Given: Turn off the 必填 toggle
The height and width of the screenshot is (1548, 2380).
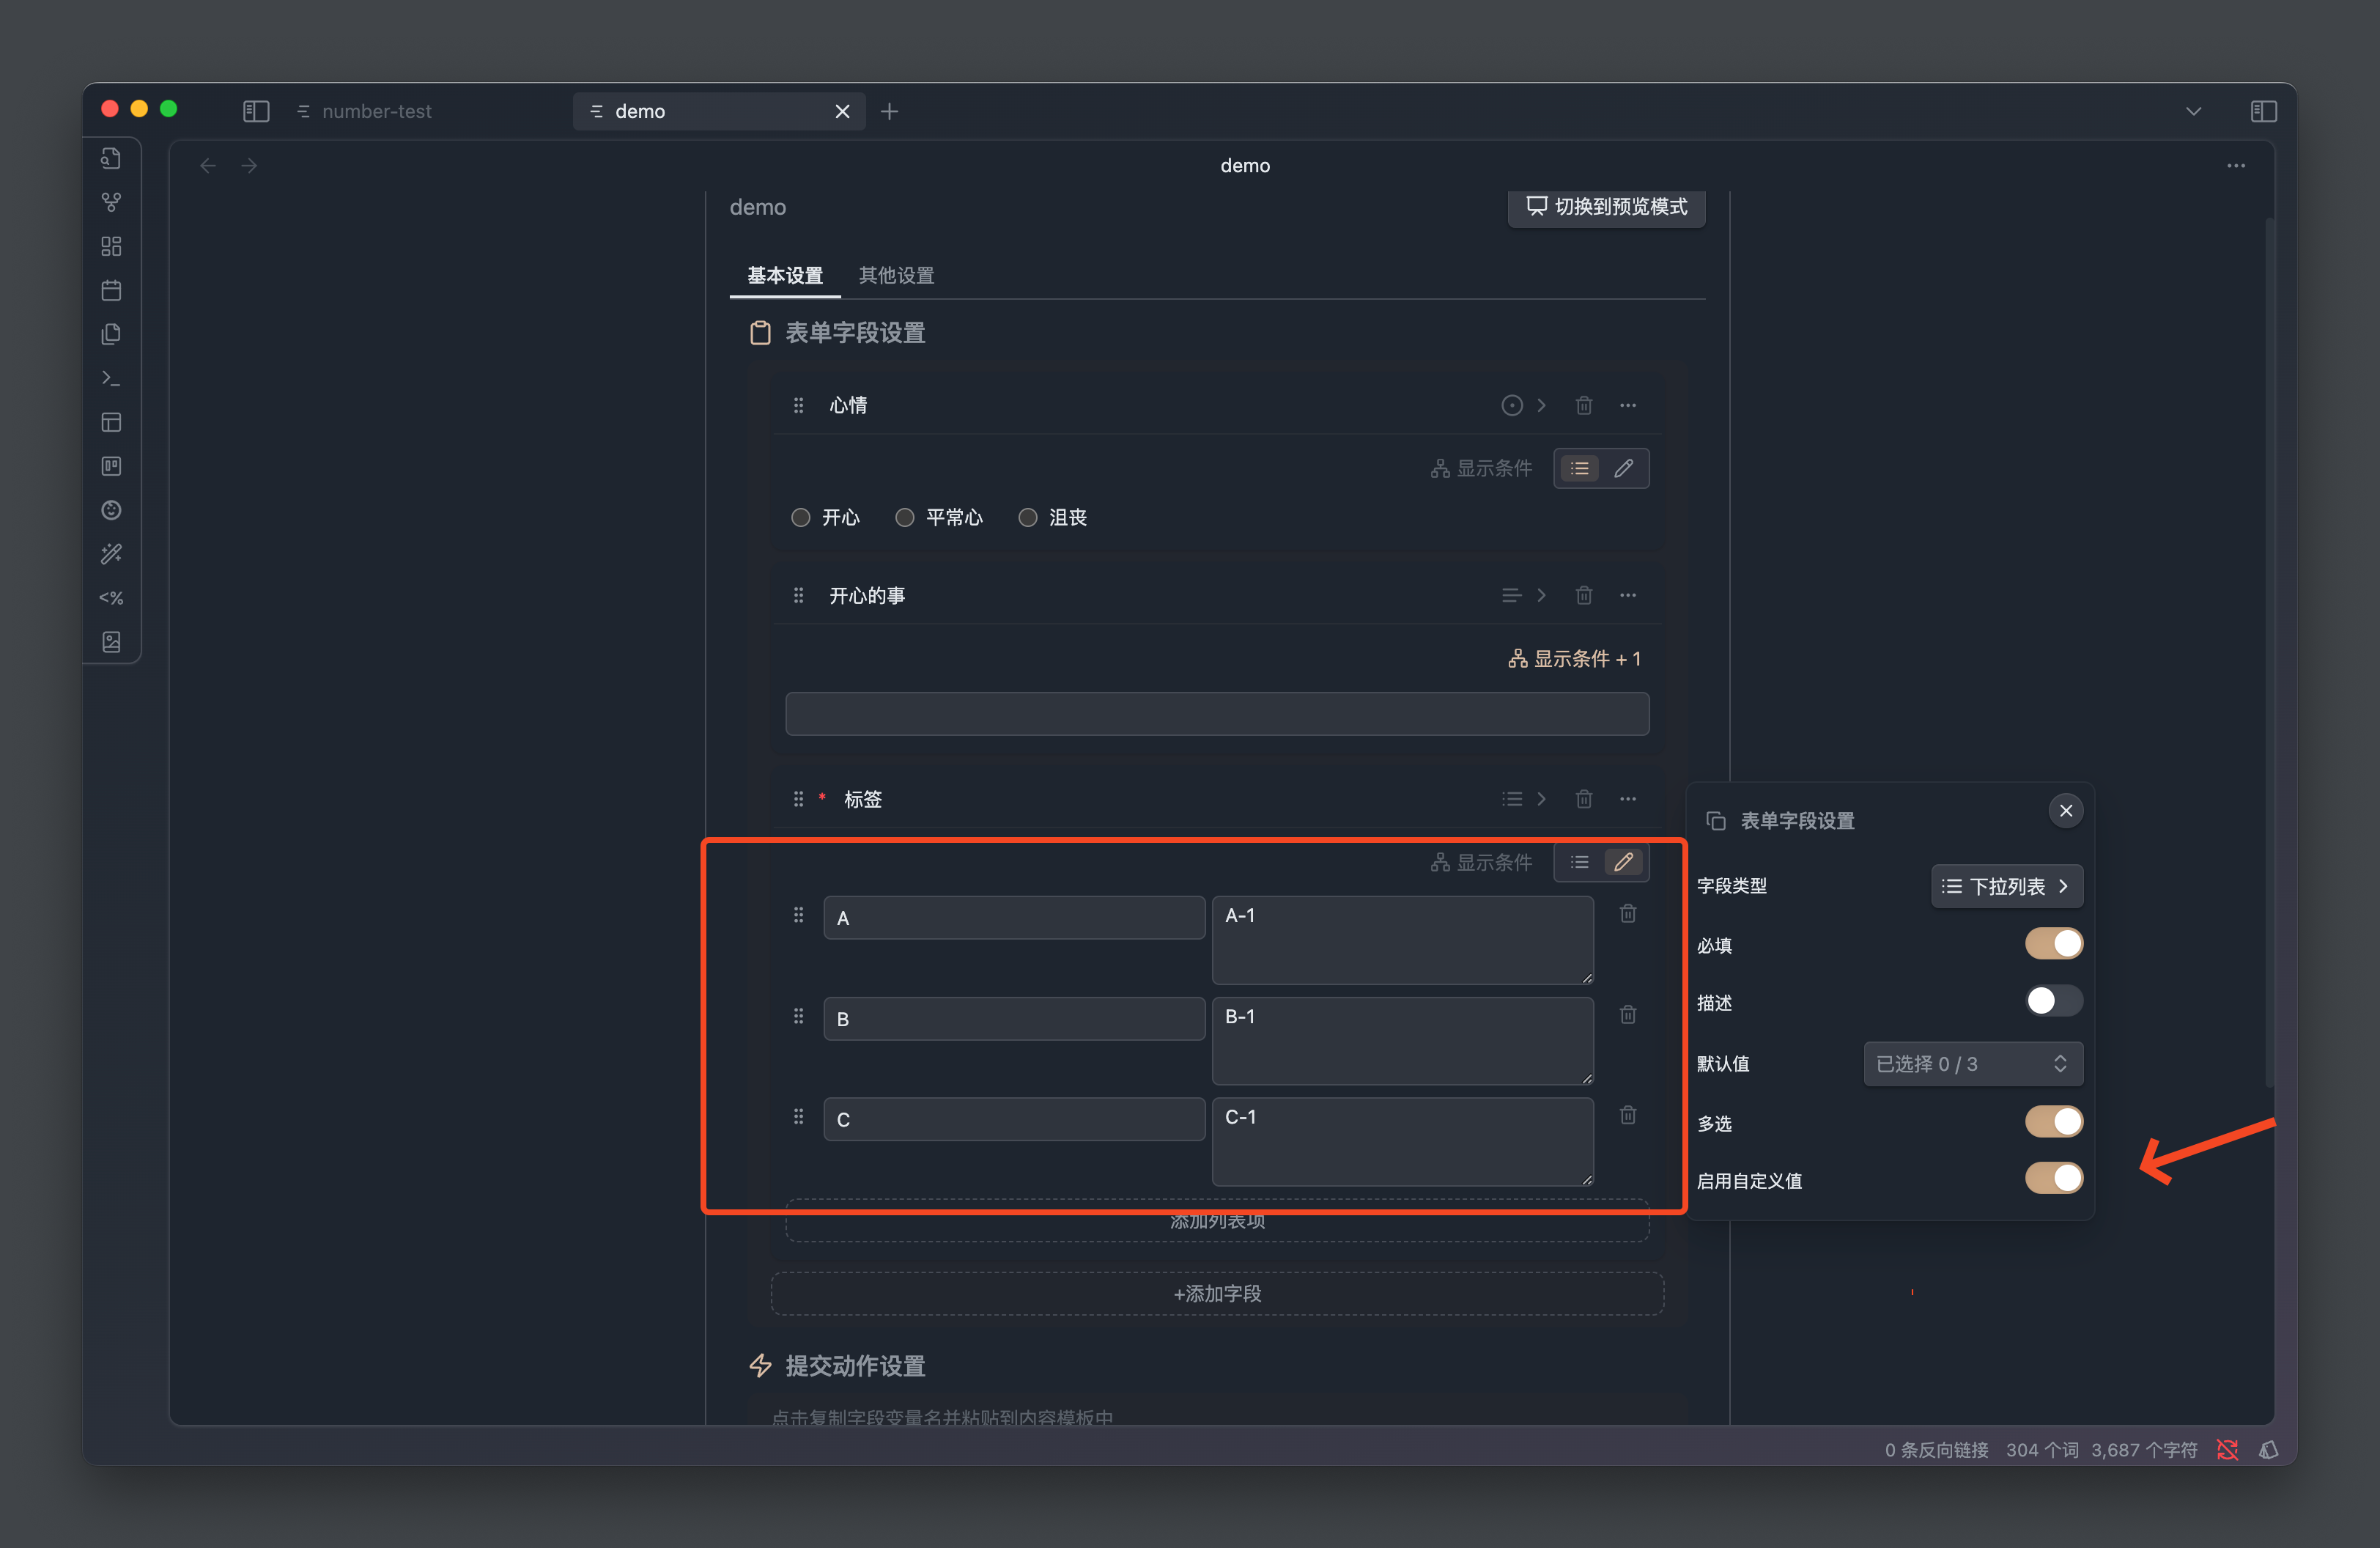Looking at the screenshot, I should (x=2053, y=944).
